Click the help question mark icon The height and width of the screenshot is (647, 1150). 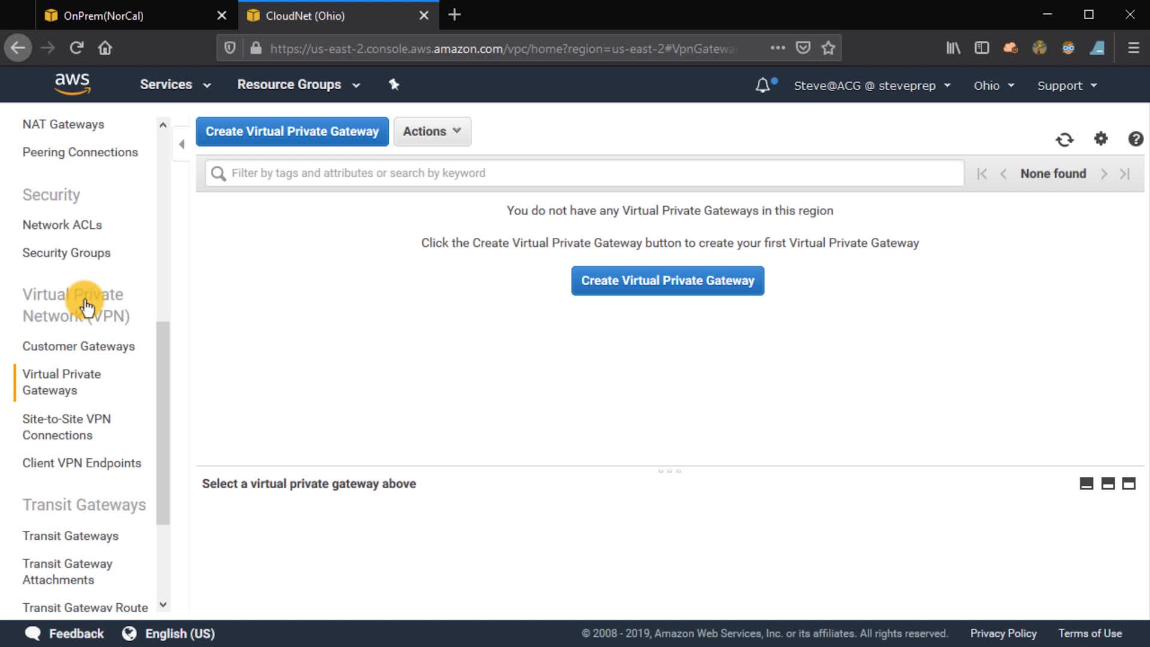(x=1135, y=139)
